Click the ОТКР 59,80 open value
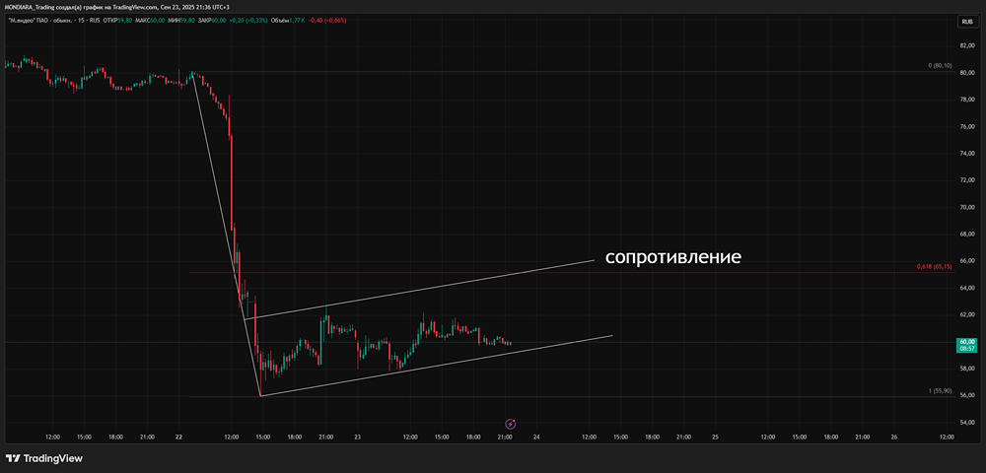 (117, 20)
